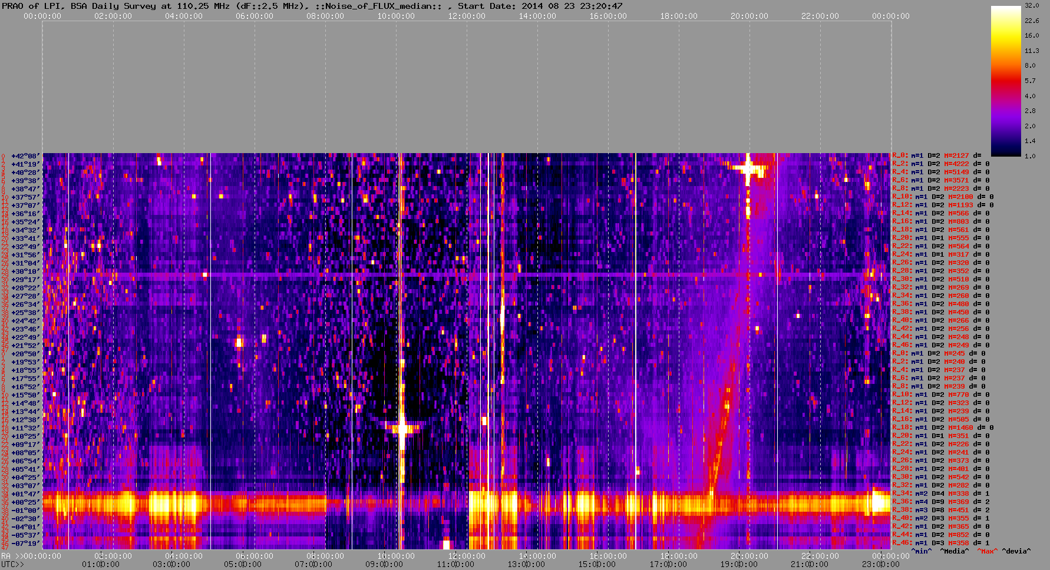Click the declination label +26°34'
The width and height of the screenshot is (1050, 570).
tap(25, 304)
